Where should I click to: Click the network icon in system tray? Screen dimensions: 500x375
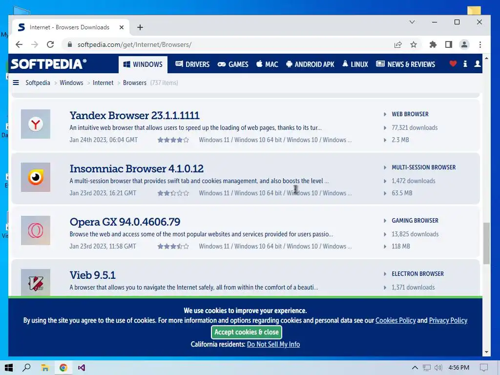427,368
